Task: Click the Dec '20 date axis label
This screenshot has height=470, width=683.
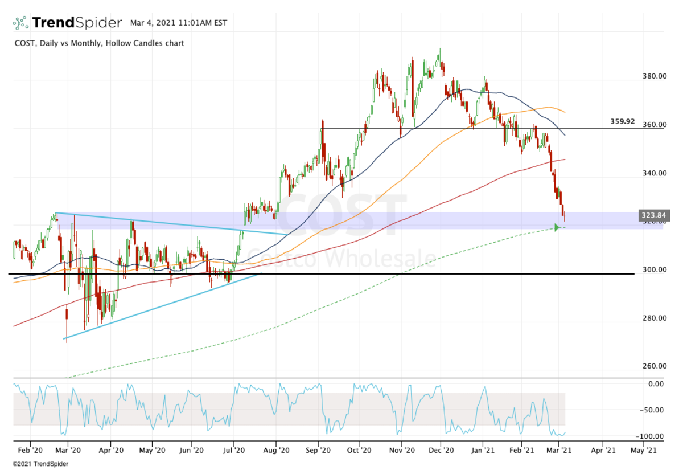Action: point(441,450)
